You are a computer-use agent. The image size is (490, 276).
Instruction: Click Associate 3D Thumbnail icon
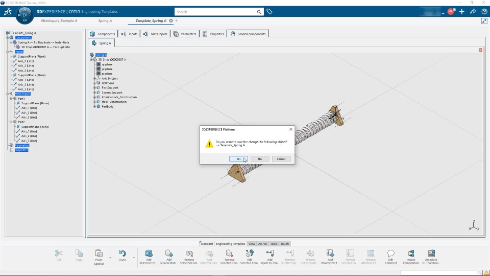click(431, 253)
